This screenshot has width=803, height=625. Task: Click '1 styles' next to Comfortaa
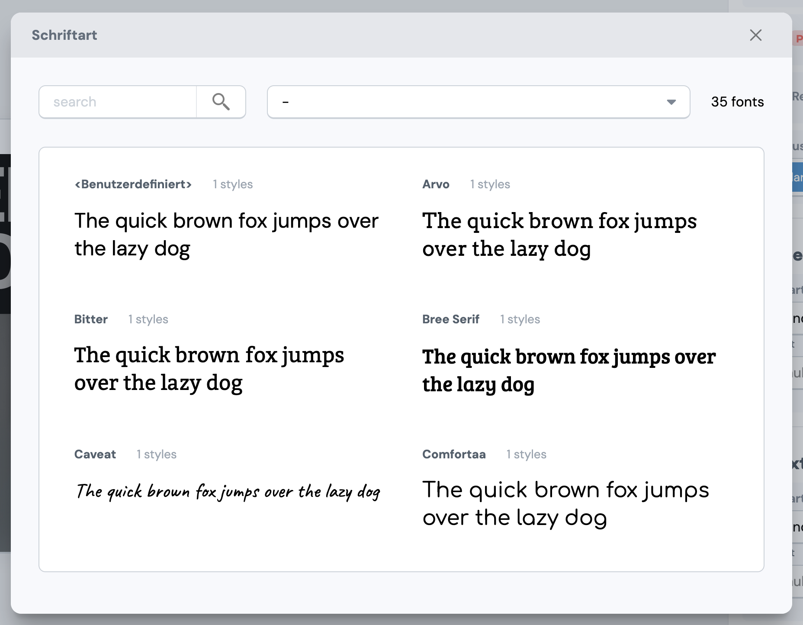point(526,454)
